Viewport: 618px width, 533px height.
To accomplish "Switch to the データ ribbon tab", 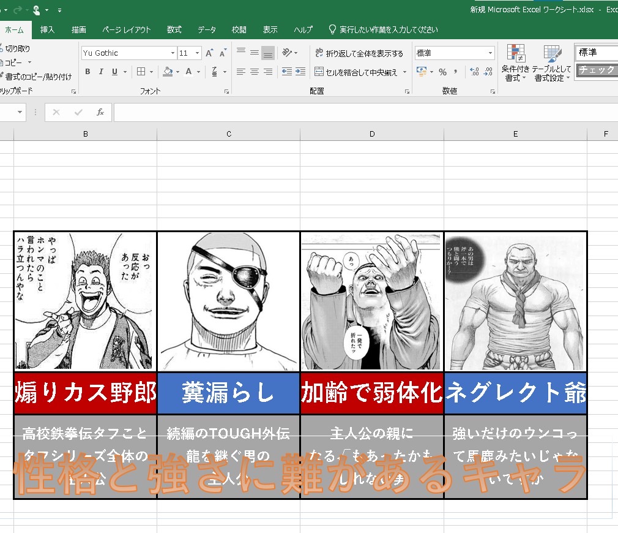I will click(207, 29).
